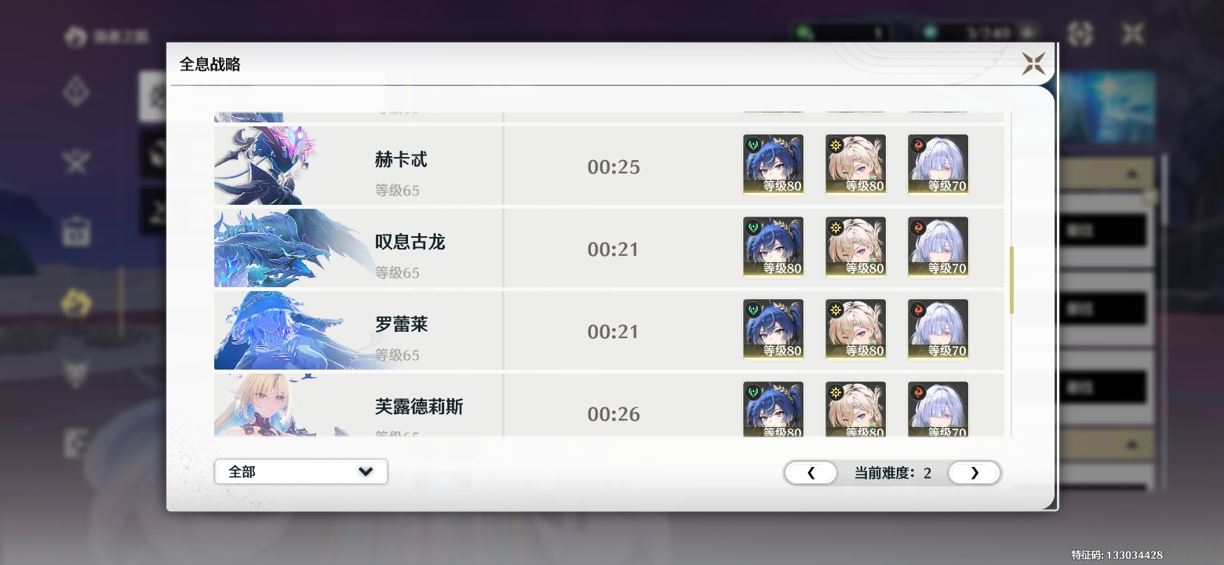Click blue-haired character icon in 赫卡忒 row

(x=773, y=165)
